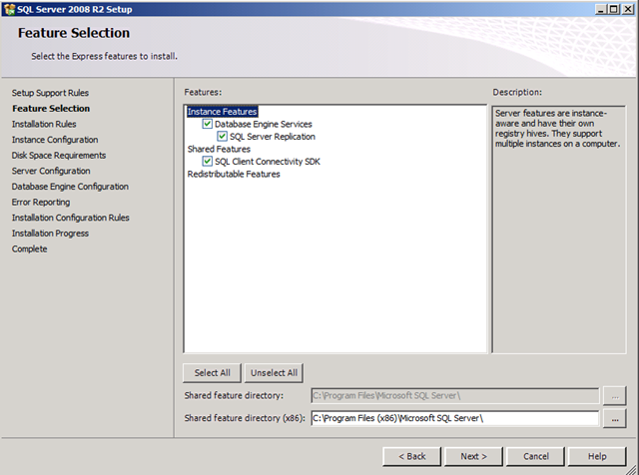
Task: Click the SQL Server Replication label
Action: coord(273,137)
